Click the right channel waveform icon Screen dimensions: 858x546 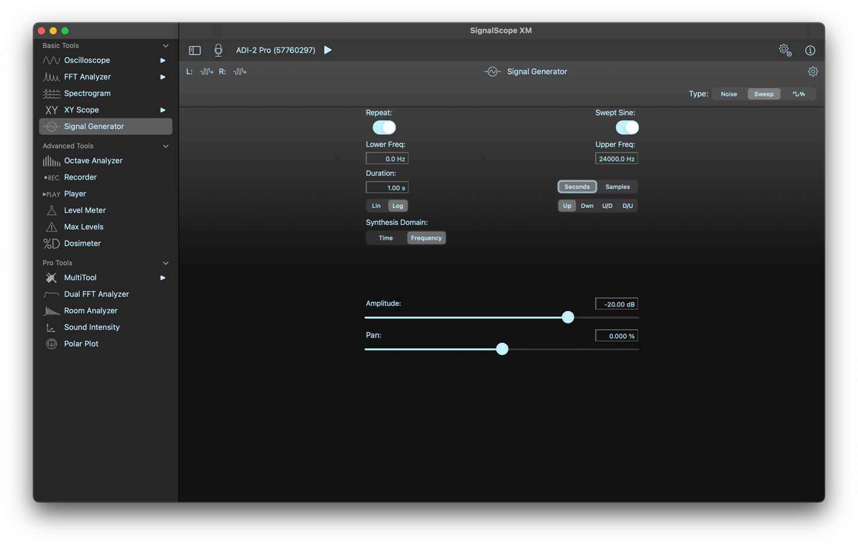coord(240,72)
